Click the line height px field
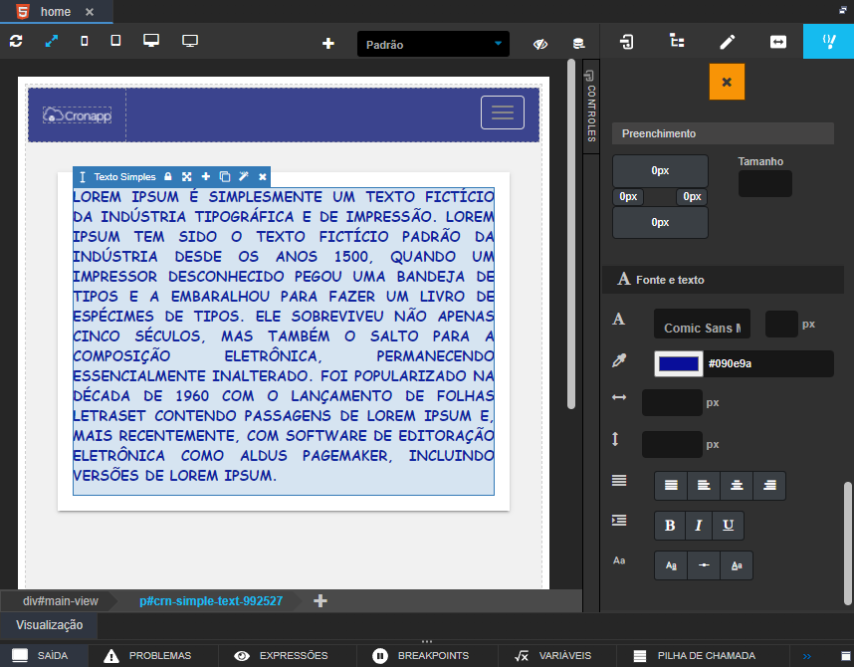The width and height of the screenshot is (854, 667). [672, 444]
